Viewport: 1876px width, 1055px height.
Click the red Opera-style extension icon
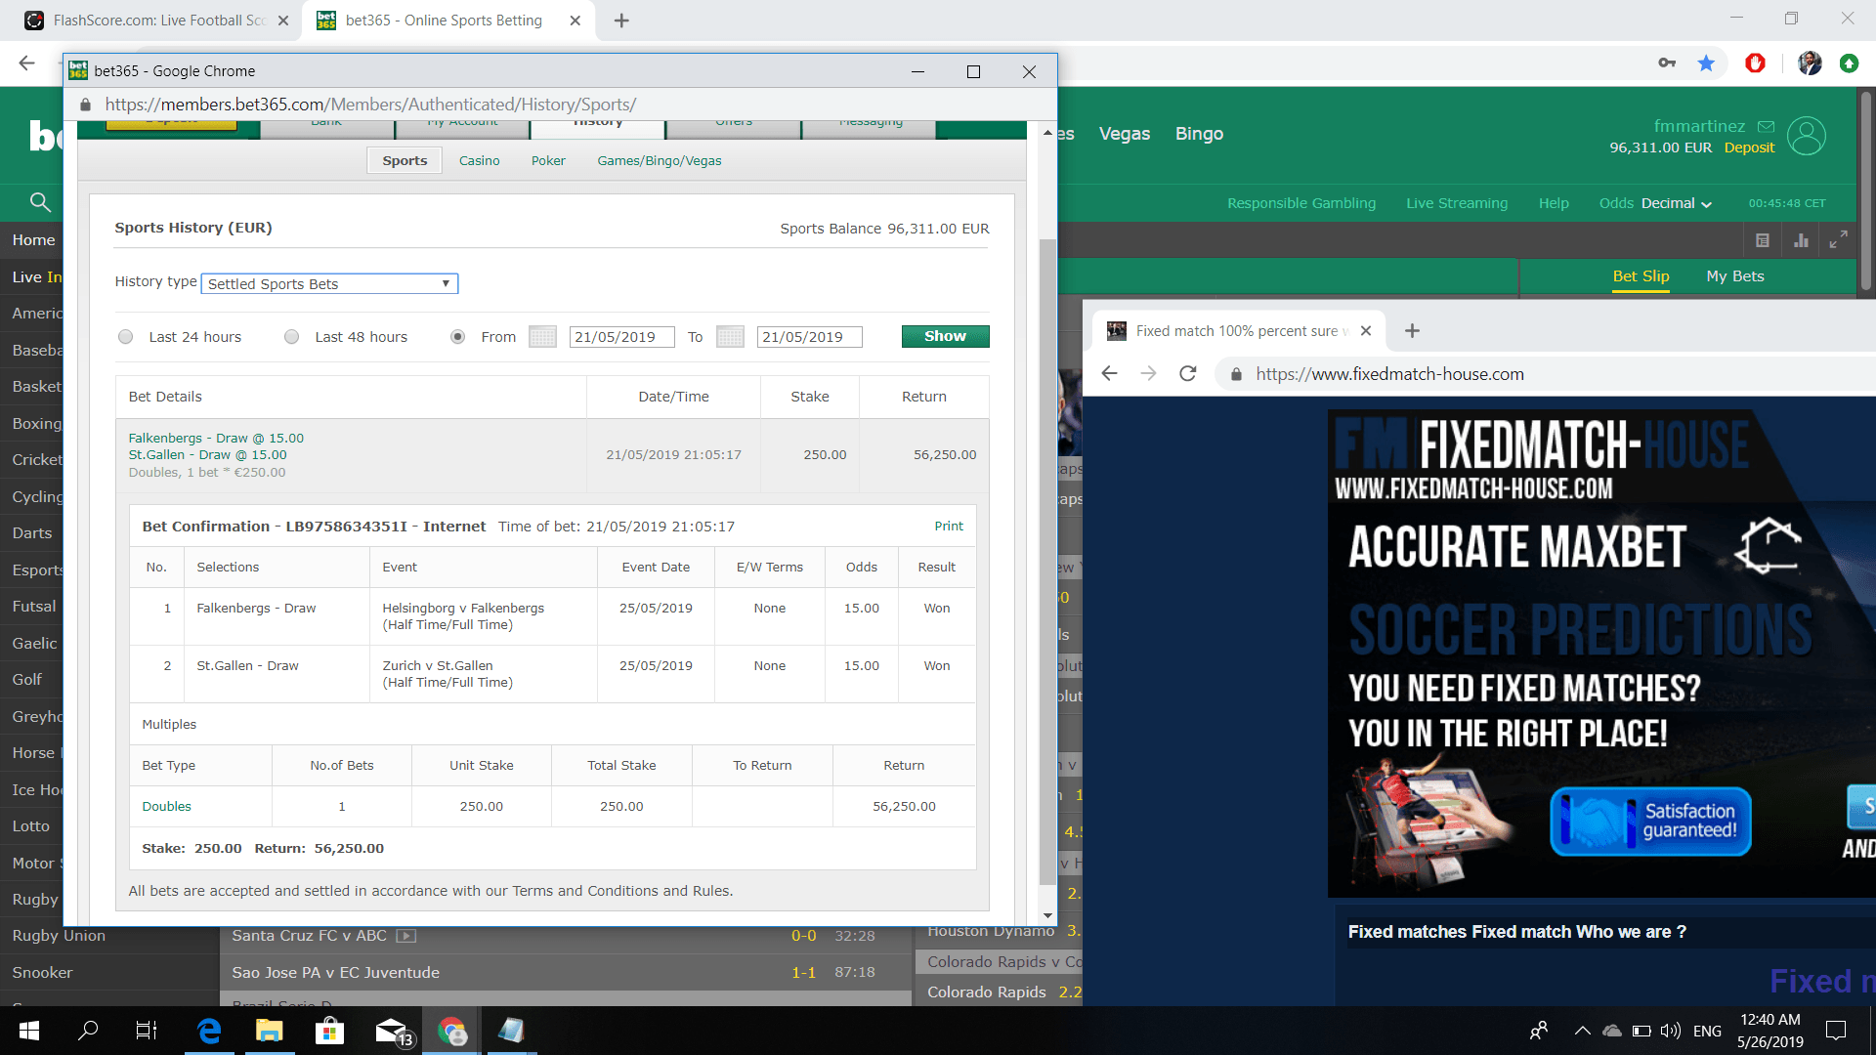coord(1756,63)
